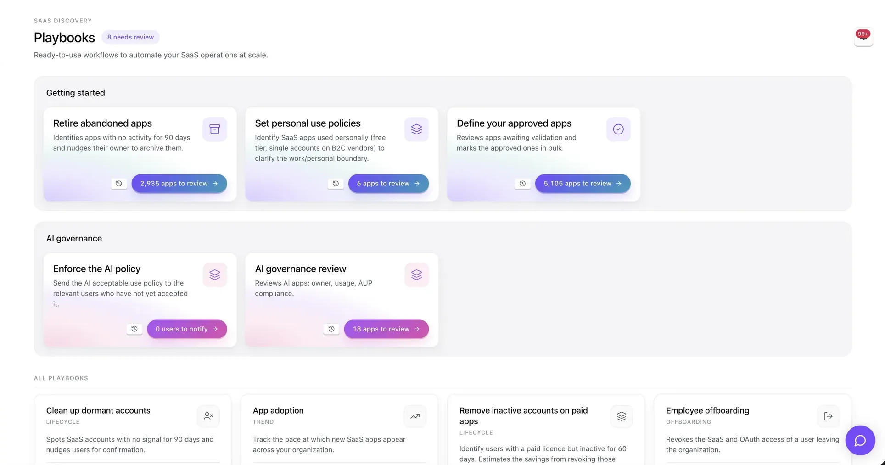Image resolution: width=885 pixels, height=465 pixels.
Task: Open history for Retire abandoned apps
Action: coord(119,184)
